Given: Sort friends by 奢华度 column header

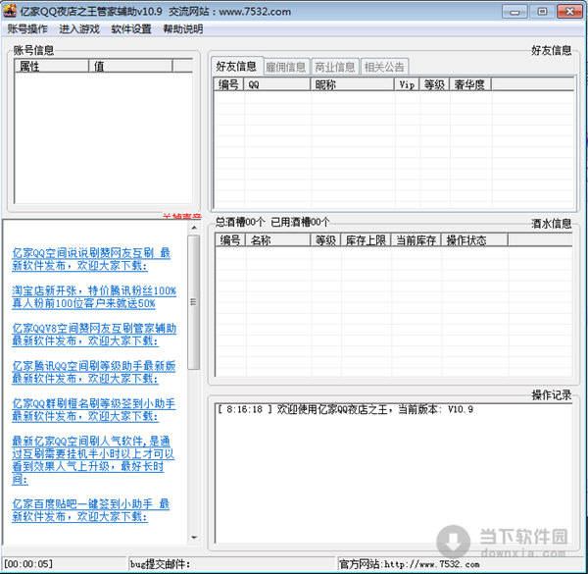Looking at the screenshot, I should [470, 84].
